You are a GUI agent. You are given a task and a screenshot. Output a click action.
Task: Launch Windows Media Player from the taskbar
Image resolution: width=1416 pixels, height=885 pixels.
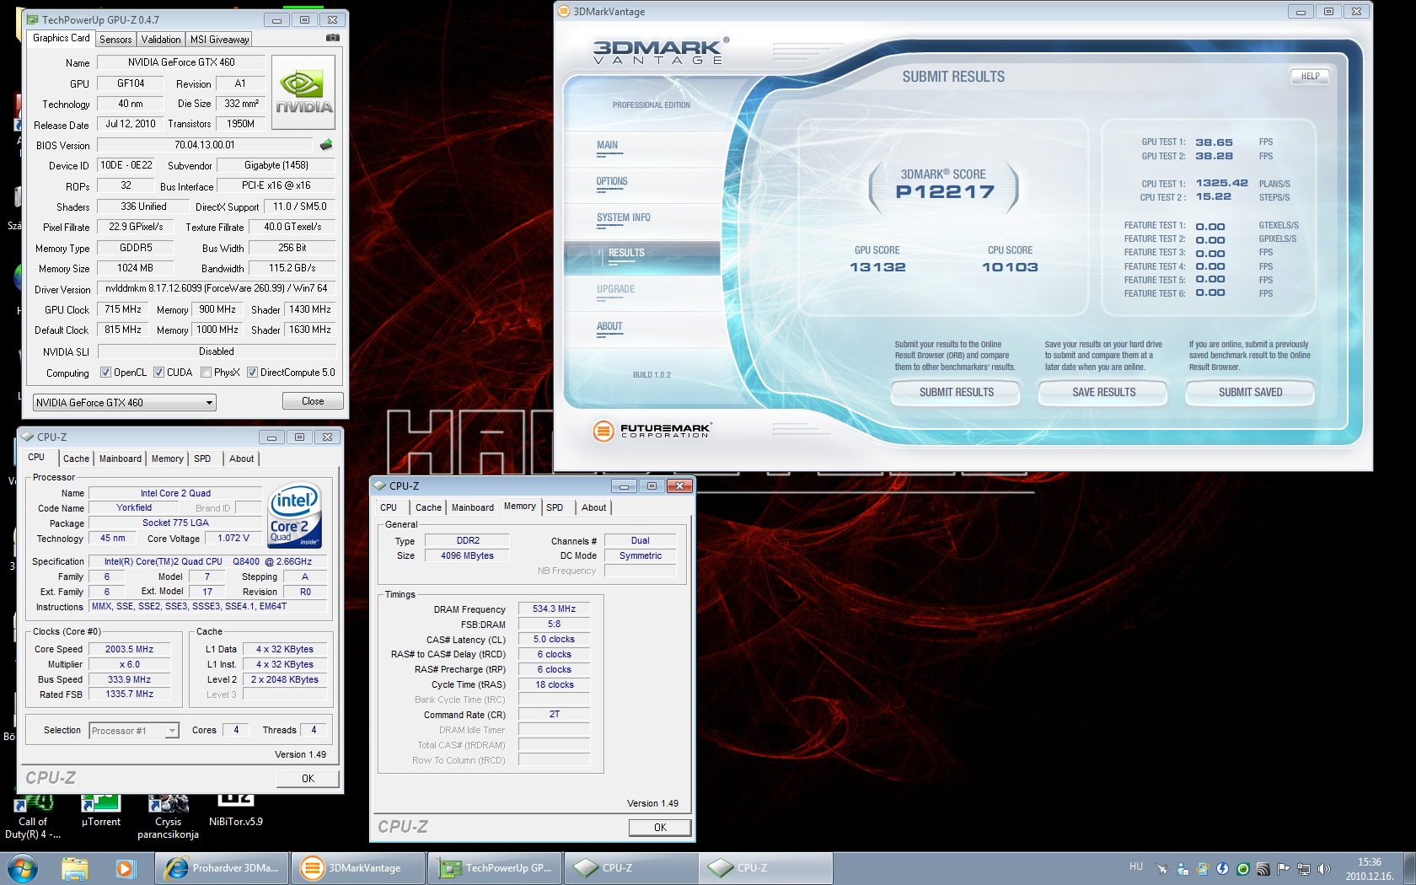[125, 868]
